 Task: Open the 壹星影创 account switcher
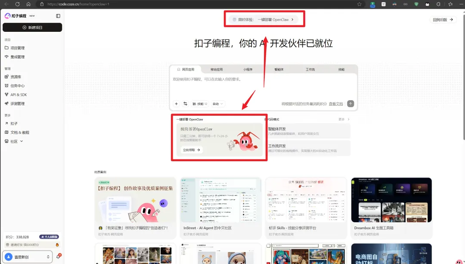pyautogui.click(x=27, y=257)
